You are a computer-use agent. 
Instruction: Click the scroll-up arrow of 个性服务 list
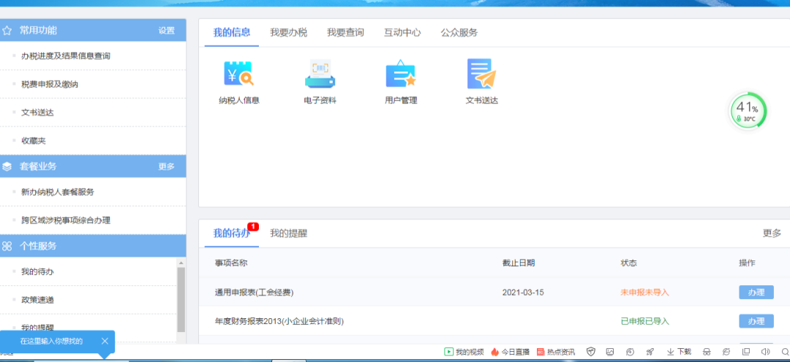coord(181,263)
